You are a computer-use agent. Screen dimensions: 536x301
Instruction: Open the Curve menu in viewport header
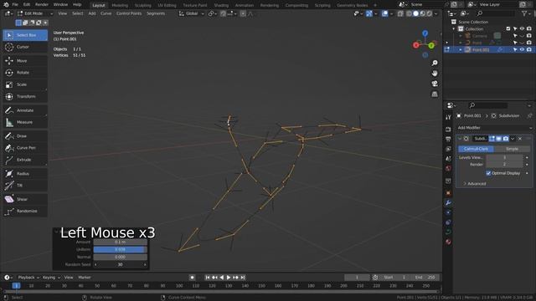coord(106,13)
